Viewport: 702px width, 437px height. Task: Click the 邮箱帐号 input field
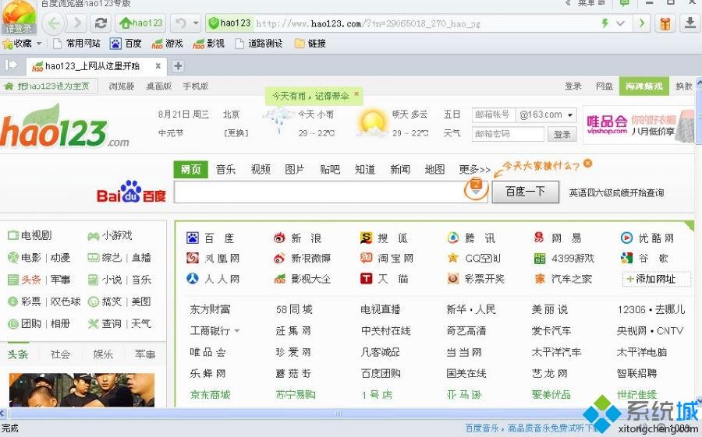[x=494, y=115]
